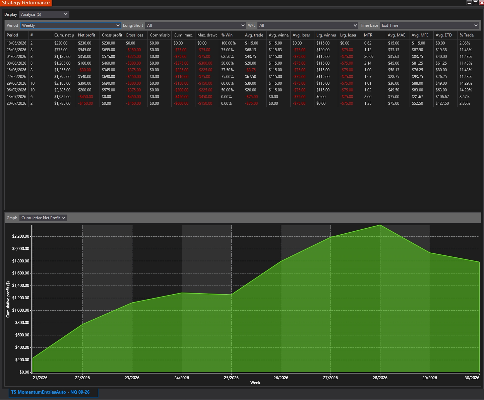The image size is (484, 400).
Task: Close the Strategy Performance window
Action: pyautogui.click(x=482, y=3)
